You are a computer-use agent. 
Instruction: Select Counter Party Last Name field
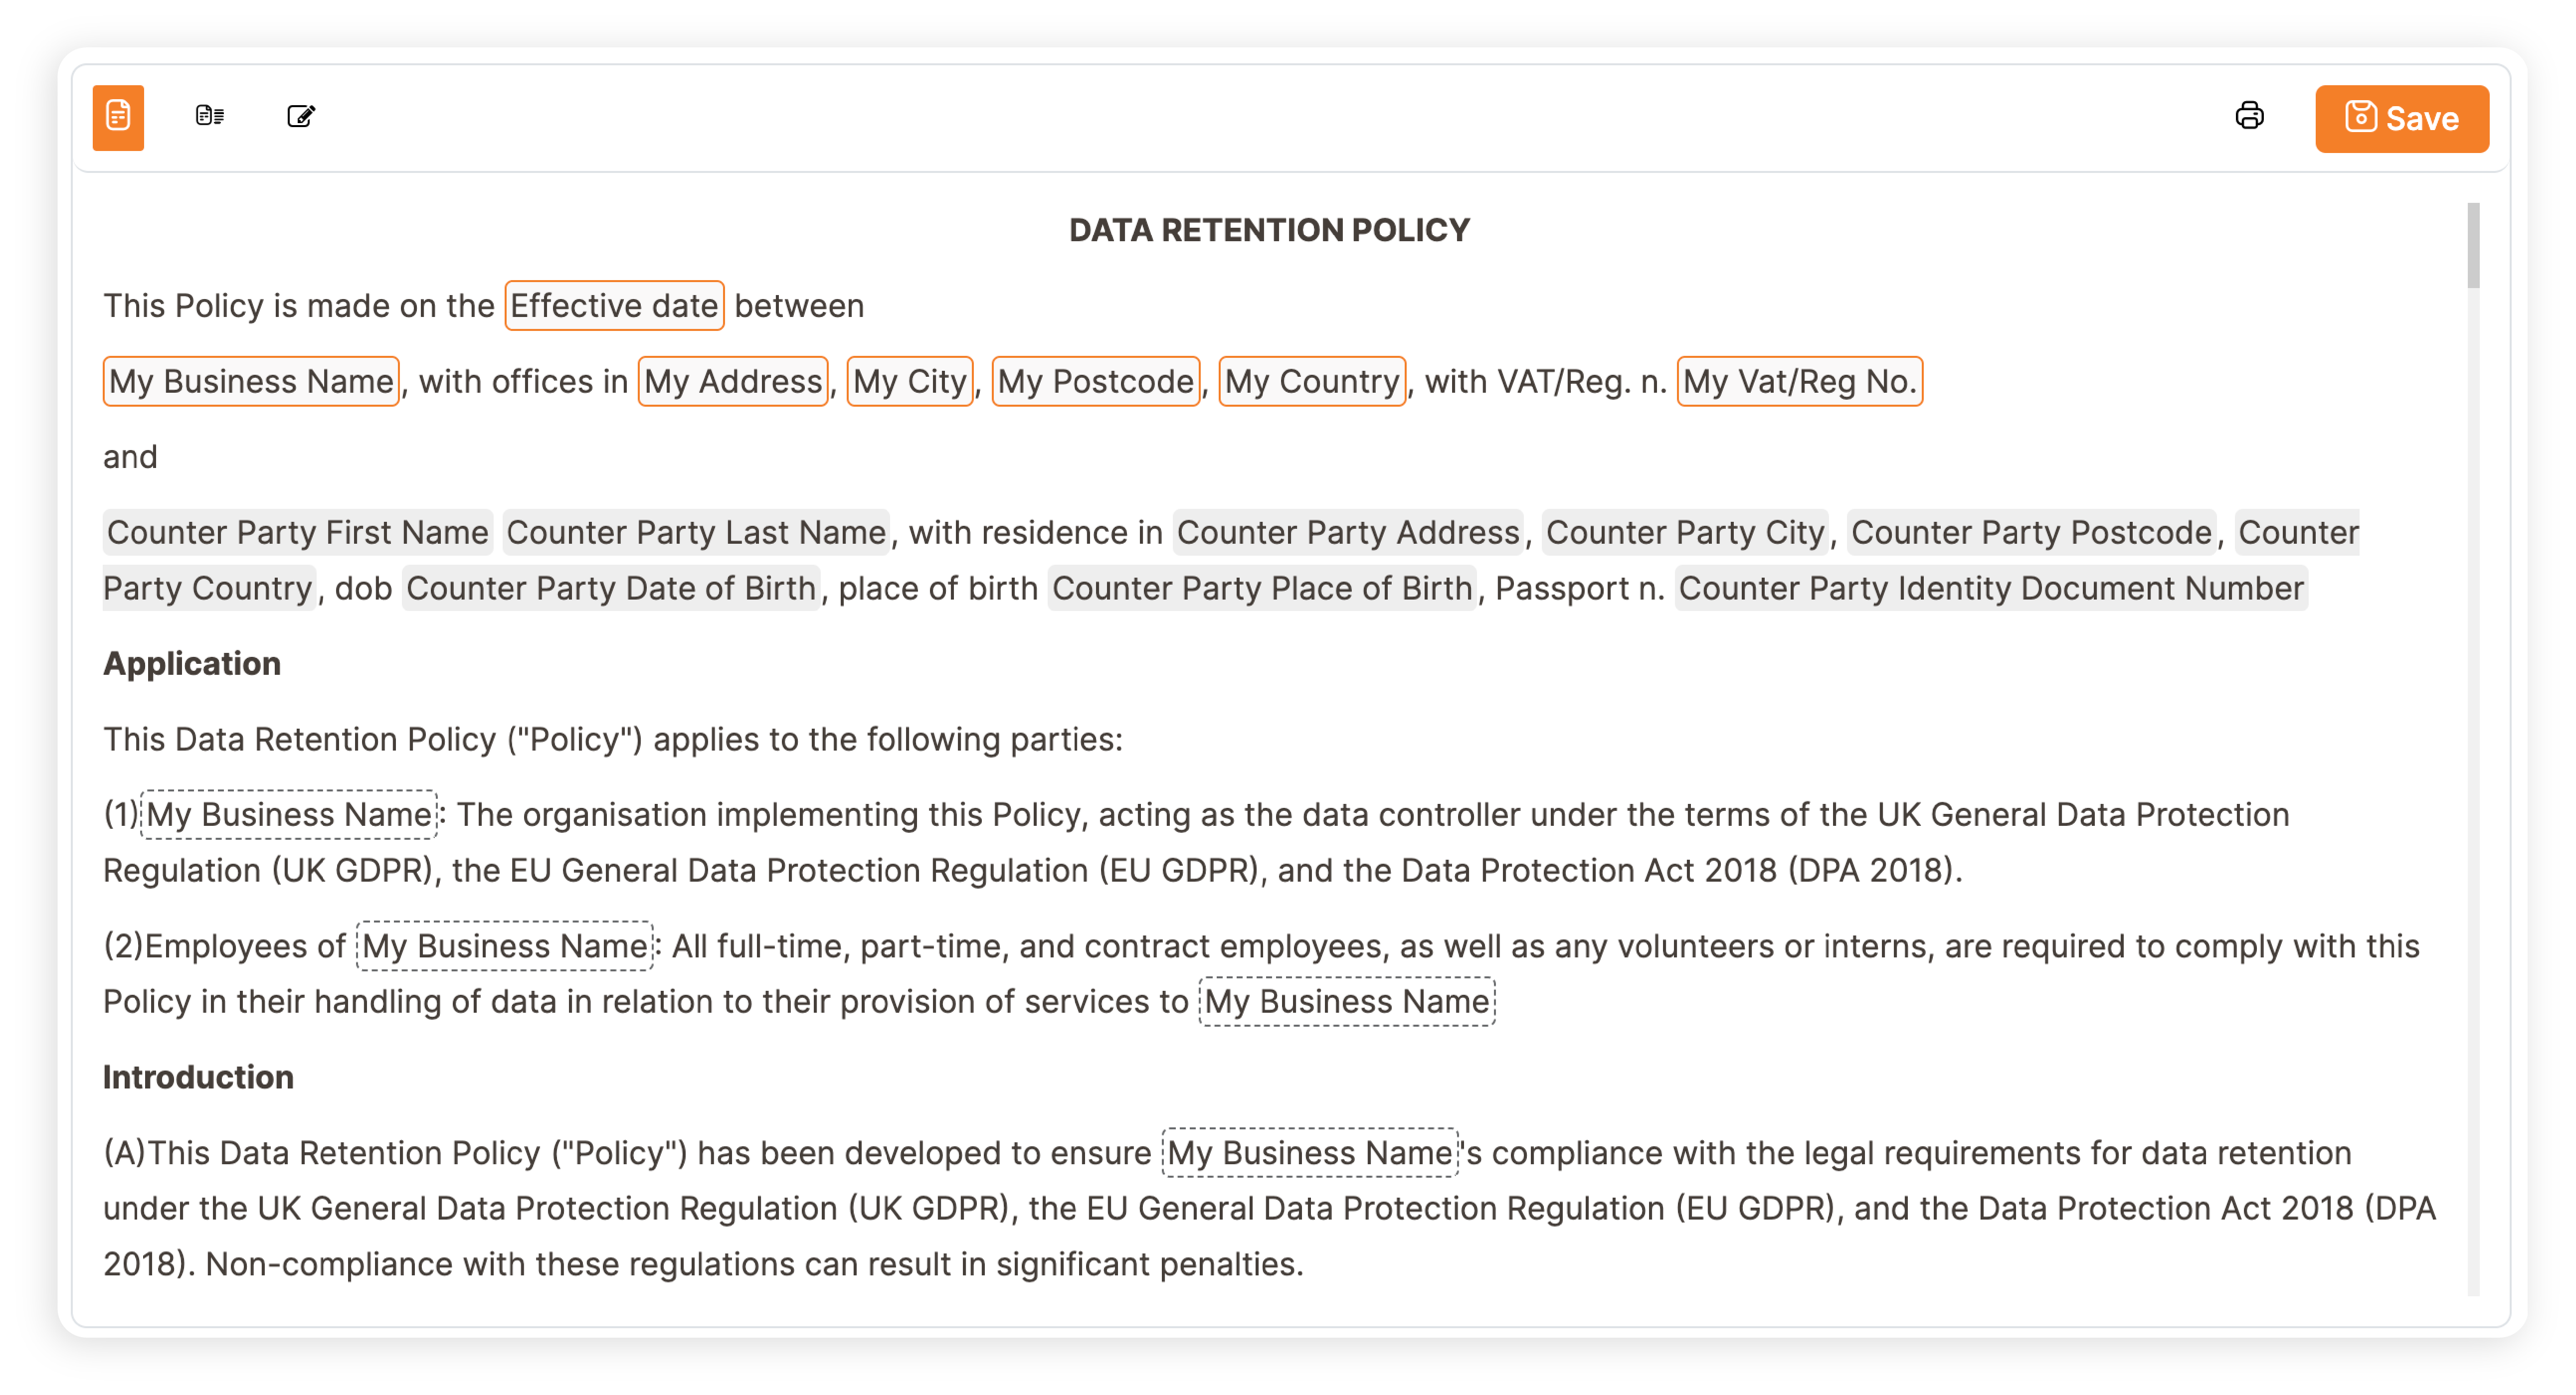[x=695, y=533]
